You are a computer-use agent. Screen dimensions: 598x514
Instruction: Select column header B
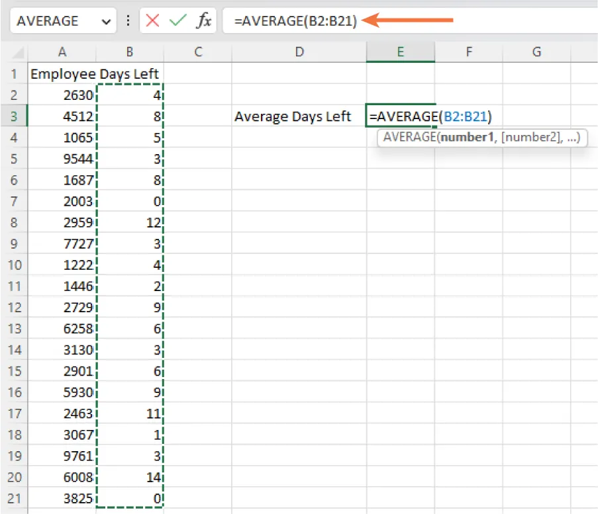129,51
